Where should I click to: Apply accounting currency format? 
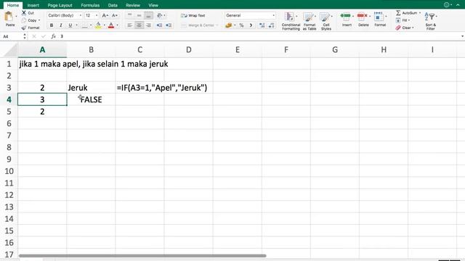[x=228, y=25]
